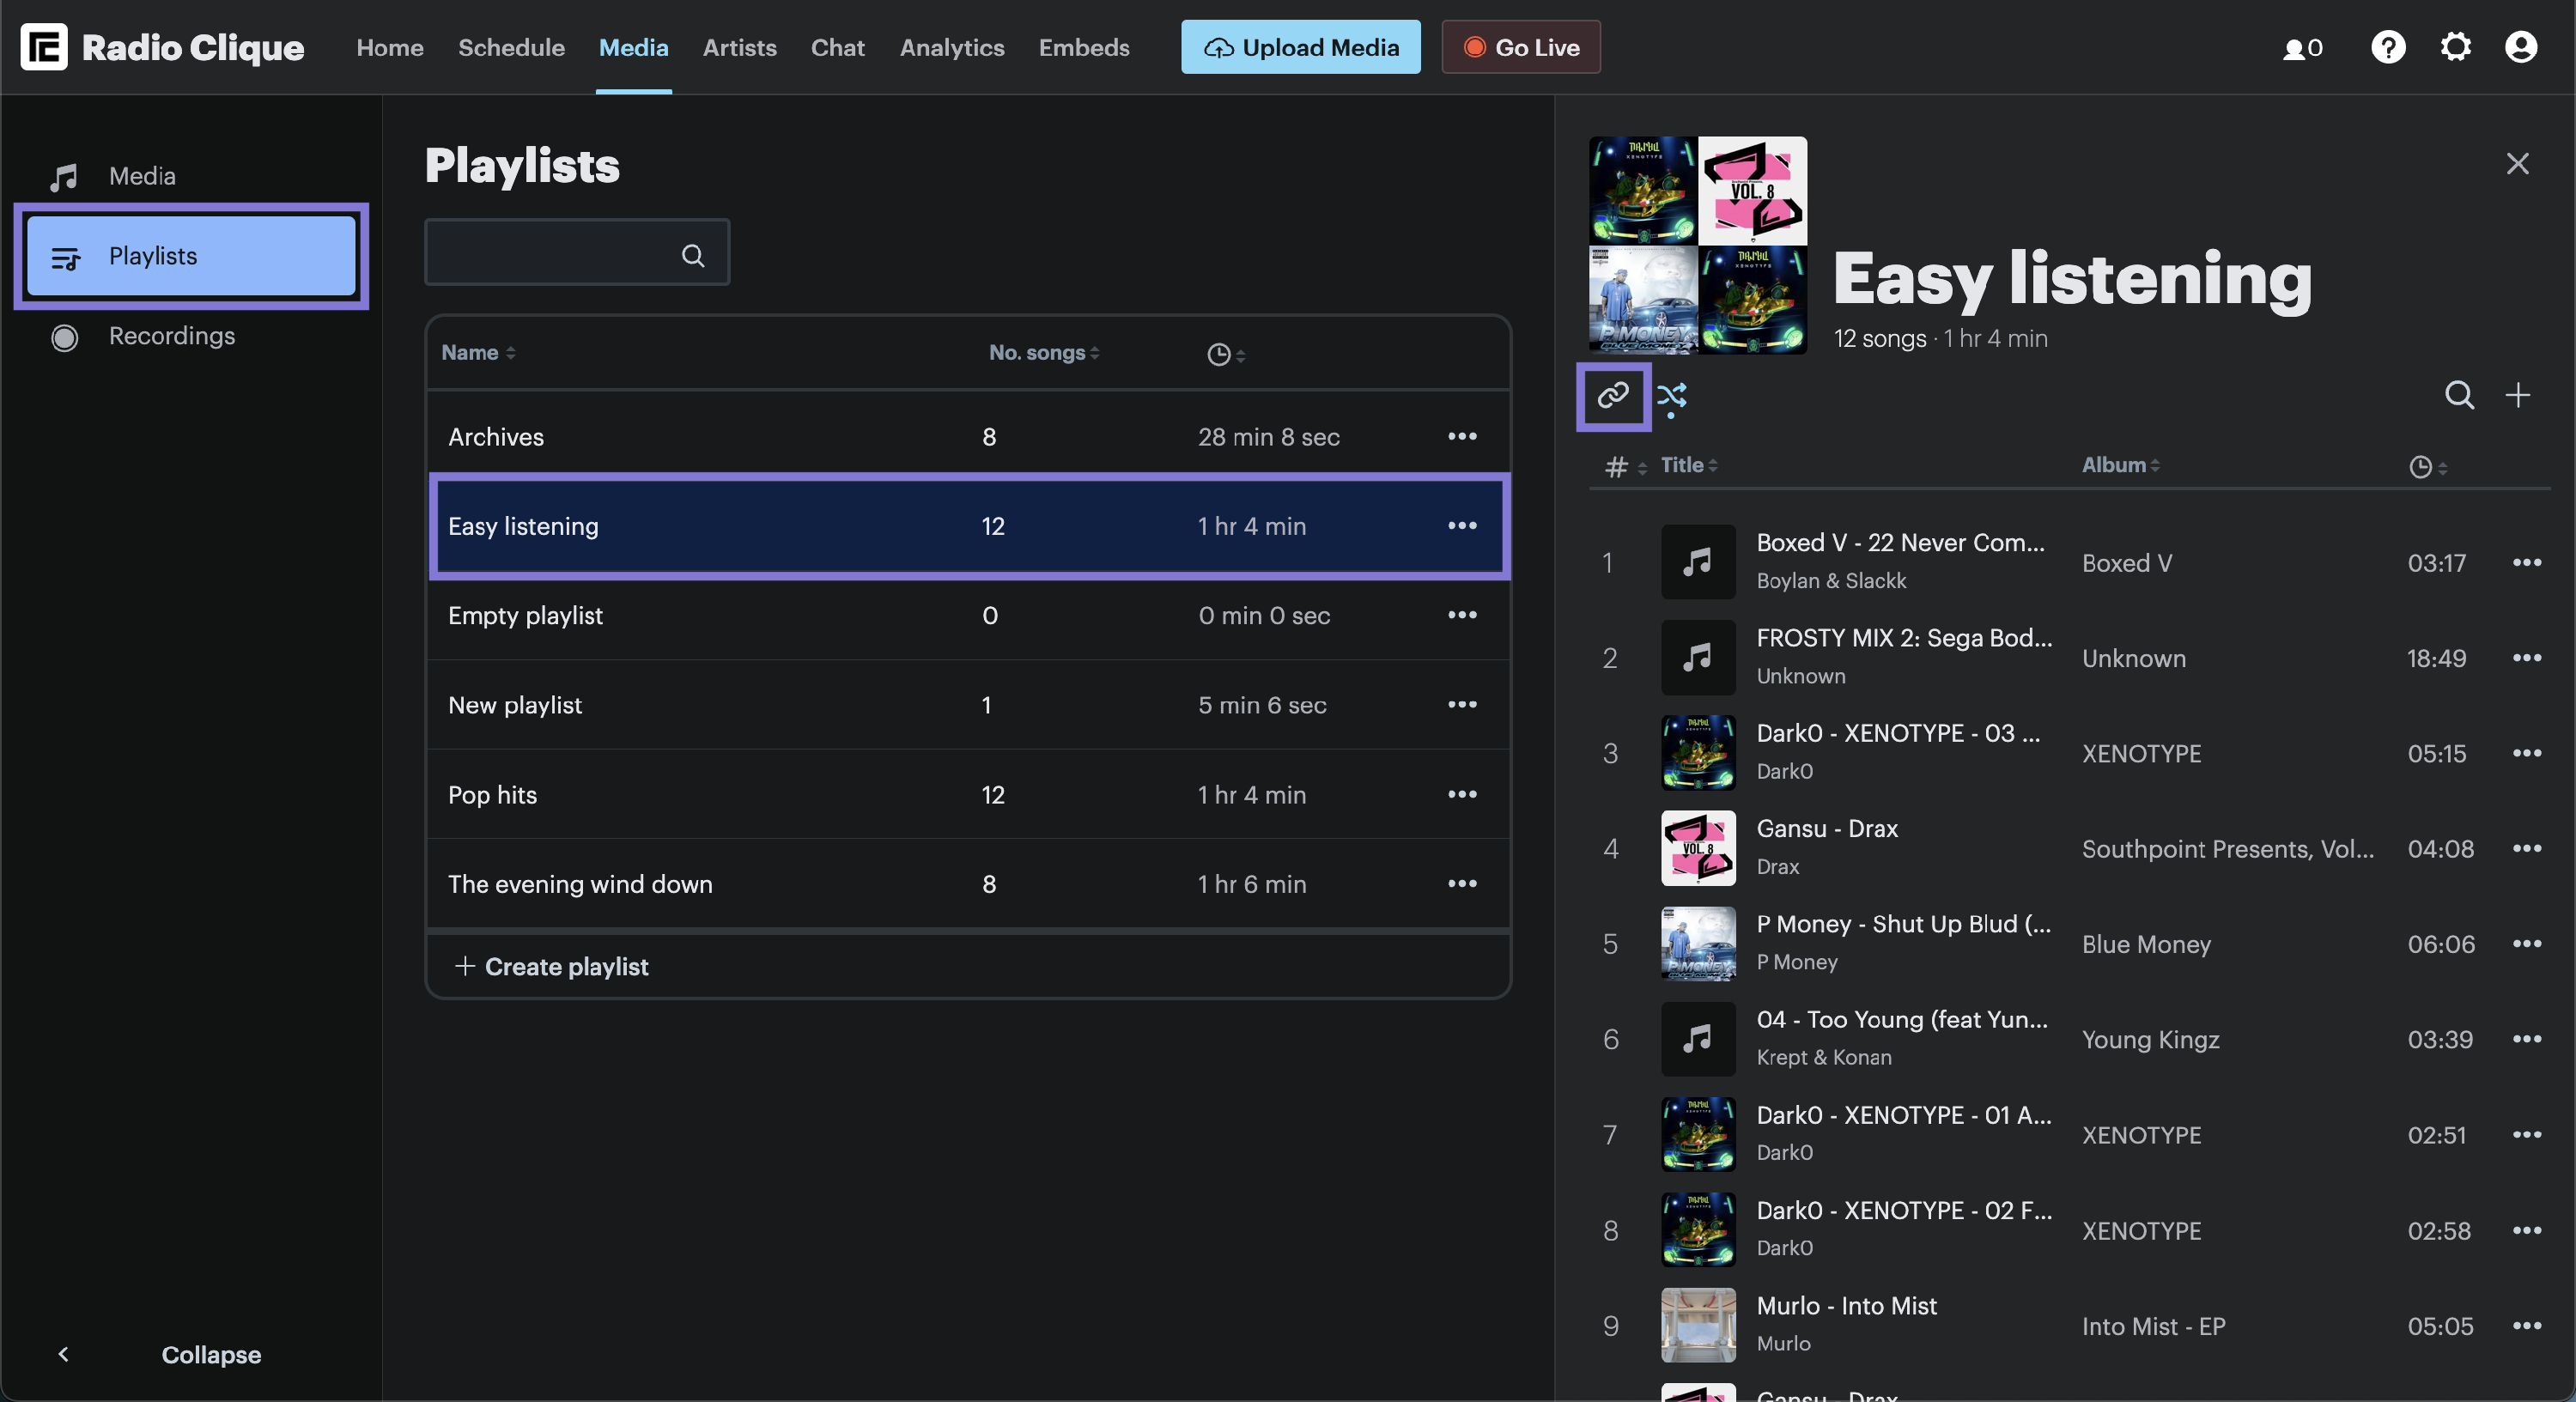
Task: Select the Empty playlist row
Action: pyautogui.click(x=968, y=615)
